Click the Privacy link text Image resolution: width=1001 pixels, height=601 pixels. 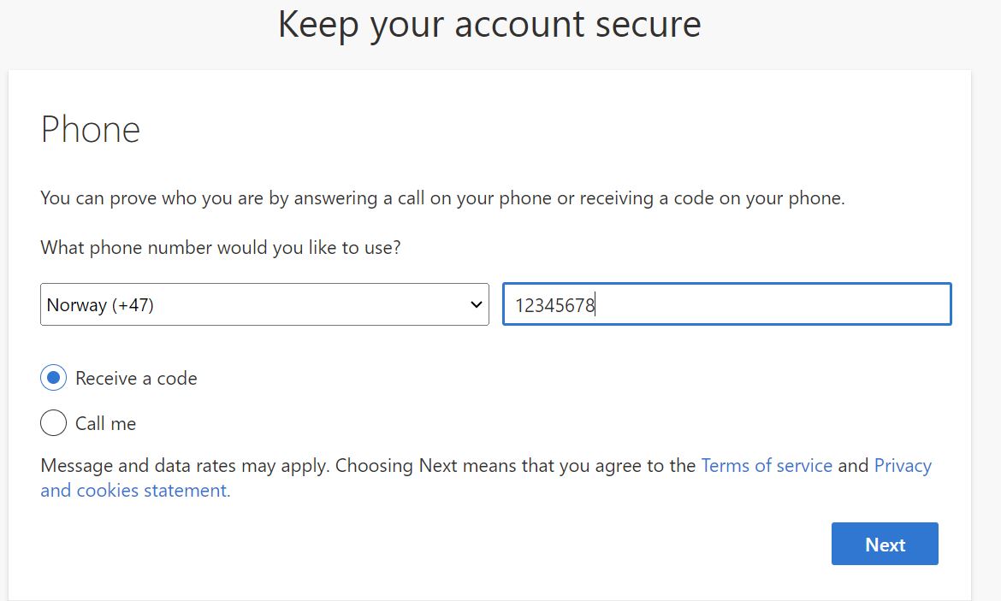(903, 466)
